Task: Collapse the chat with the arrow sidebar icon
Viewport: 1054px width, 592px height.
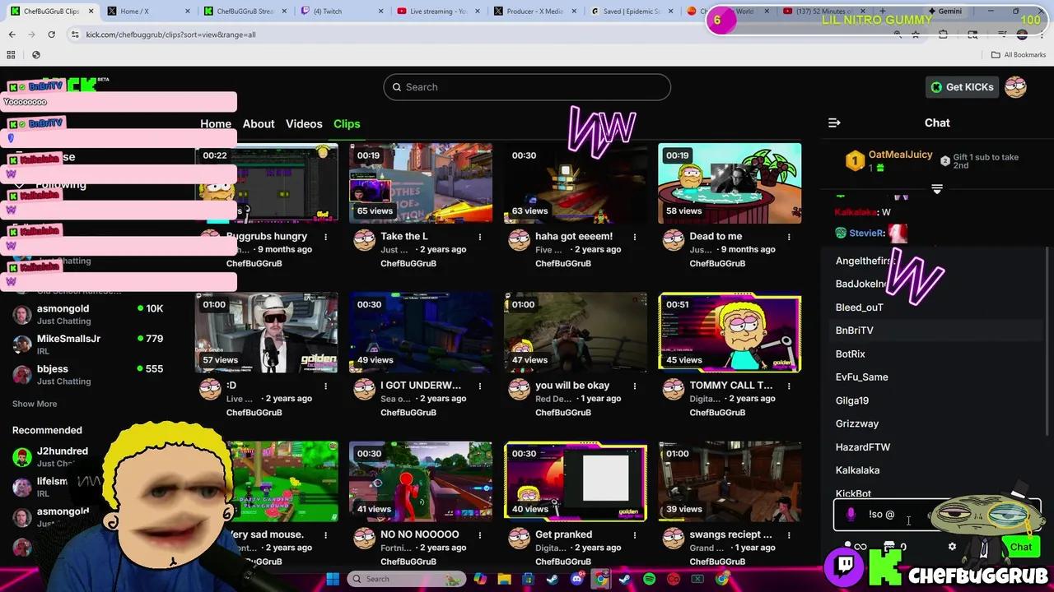Action: point(834,123)
